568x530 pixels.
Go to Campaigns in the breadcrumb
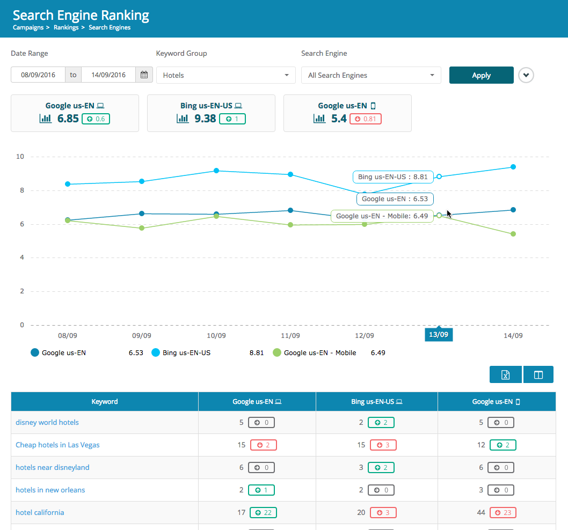tap(28, 27)
